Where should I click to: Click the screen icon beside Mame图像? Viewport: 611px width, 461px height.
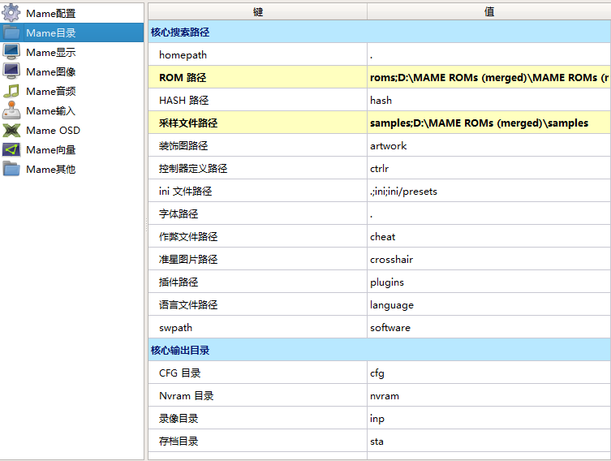pos(11,71)
